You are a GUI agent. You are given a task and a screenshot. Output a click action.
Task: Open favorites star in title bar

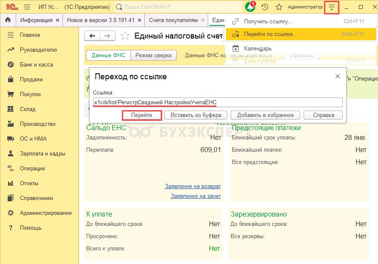pyautogui.click(x=279, y=7)
